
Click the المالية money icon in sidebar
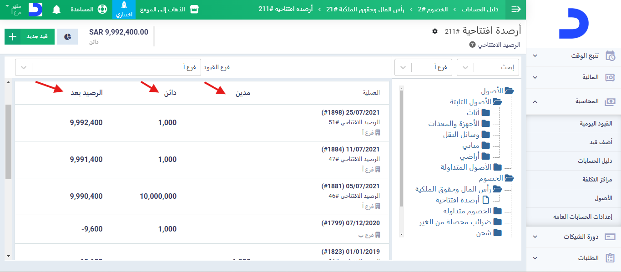pyautogui.click(x=610, y=77)
